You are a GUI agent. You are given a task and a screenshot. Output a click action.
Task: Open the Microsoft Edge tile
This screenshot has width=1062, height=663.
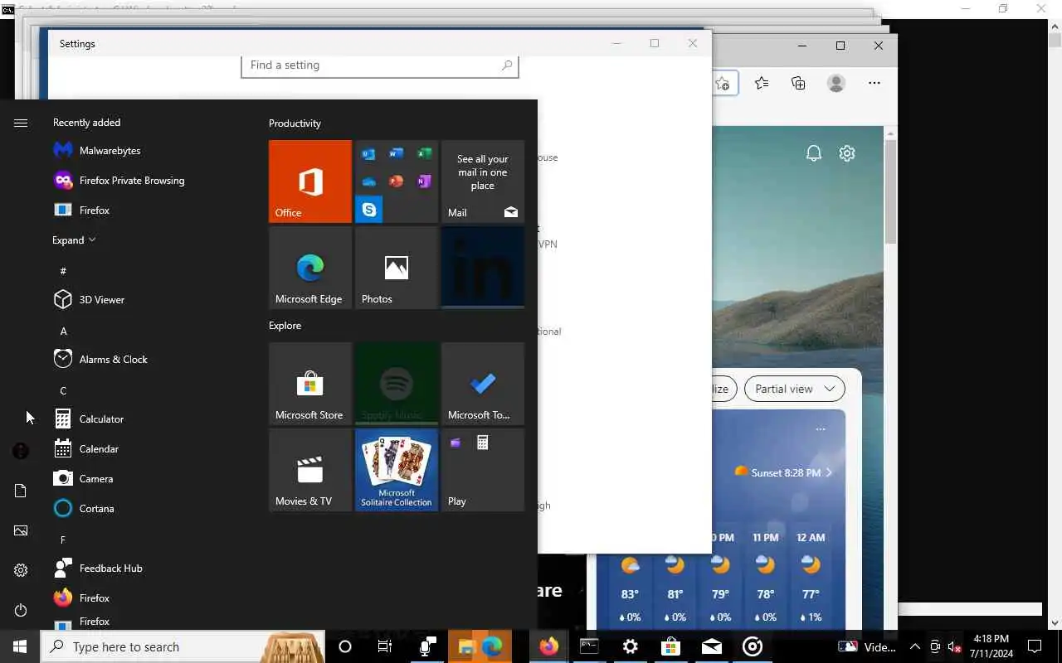pos(310,268)
